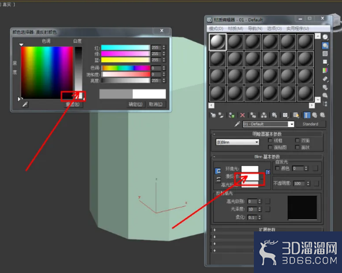This screenshot has height=273, width=342.
Task: Click the sample slots scroll down arrow
Action: pyautogui.click(x=318, y=100)
